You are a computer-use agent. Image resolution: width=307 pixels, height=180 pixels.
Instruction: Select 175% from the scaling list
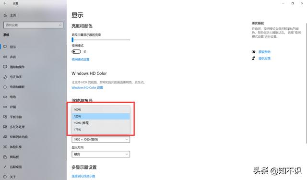point(101,130)
